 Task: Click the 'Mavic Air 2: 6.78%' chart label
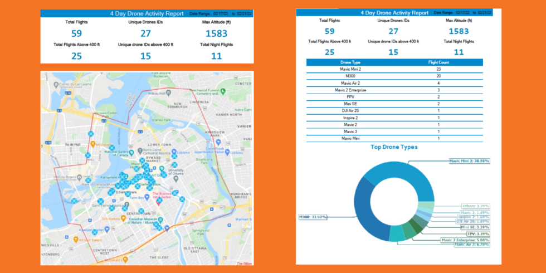click(x=471, y=245)
